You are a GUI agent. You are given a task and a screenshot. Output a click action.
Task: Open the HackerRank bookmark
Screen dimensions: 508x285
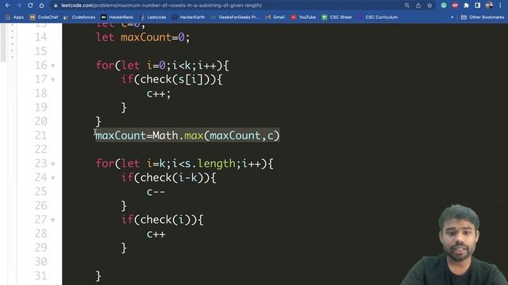tap(117, 17)
